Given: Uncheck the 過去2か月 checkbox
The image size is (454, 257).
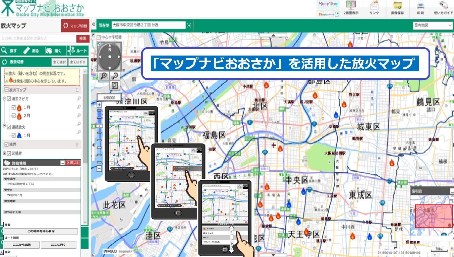Looking at the screenshot, I should click(9, 99).
